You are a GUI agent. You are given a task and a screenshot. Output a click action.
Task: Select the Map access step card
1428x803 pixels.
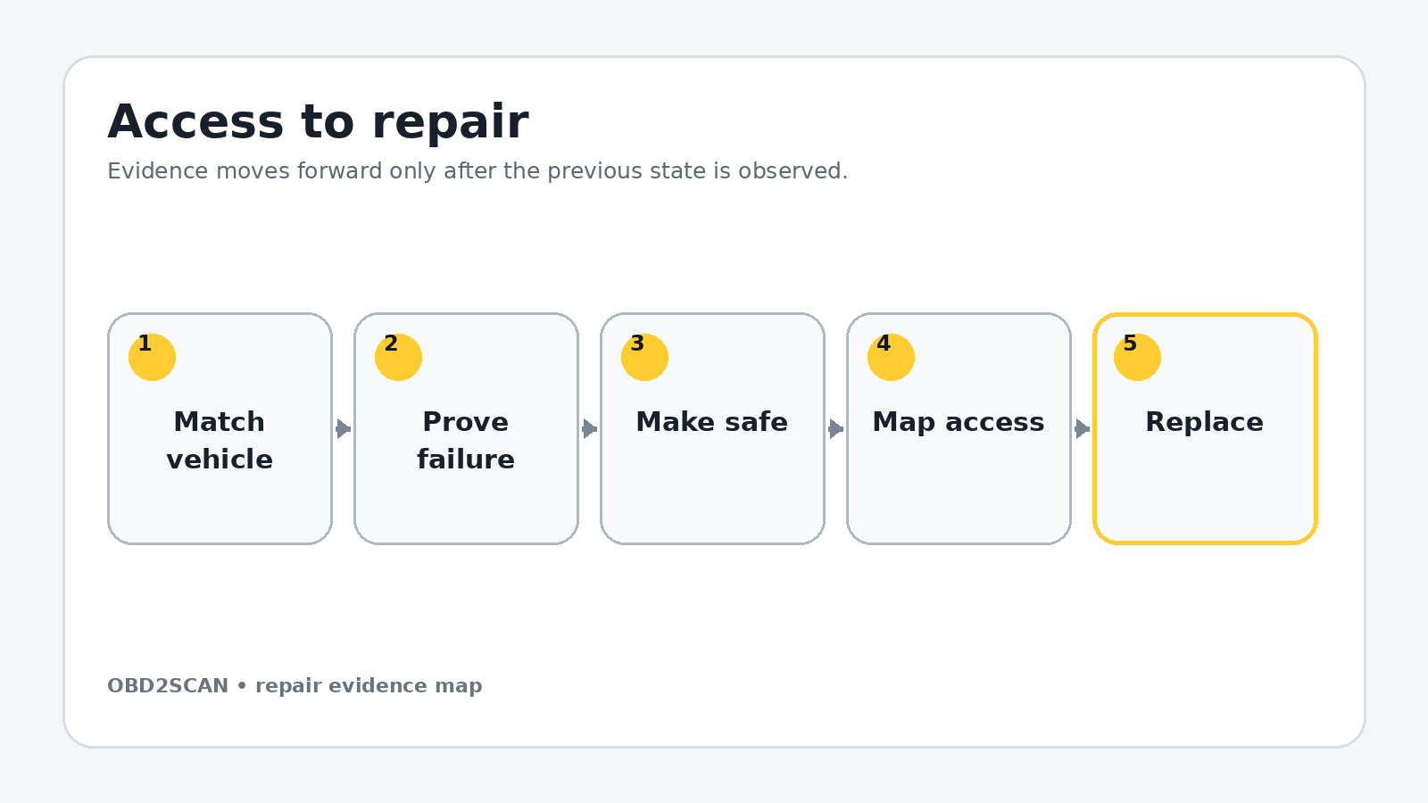[959, 428]
